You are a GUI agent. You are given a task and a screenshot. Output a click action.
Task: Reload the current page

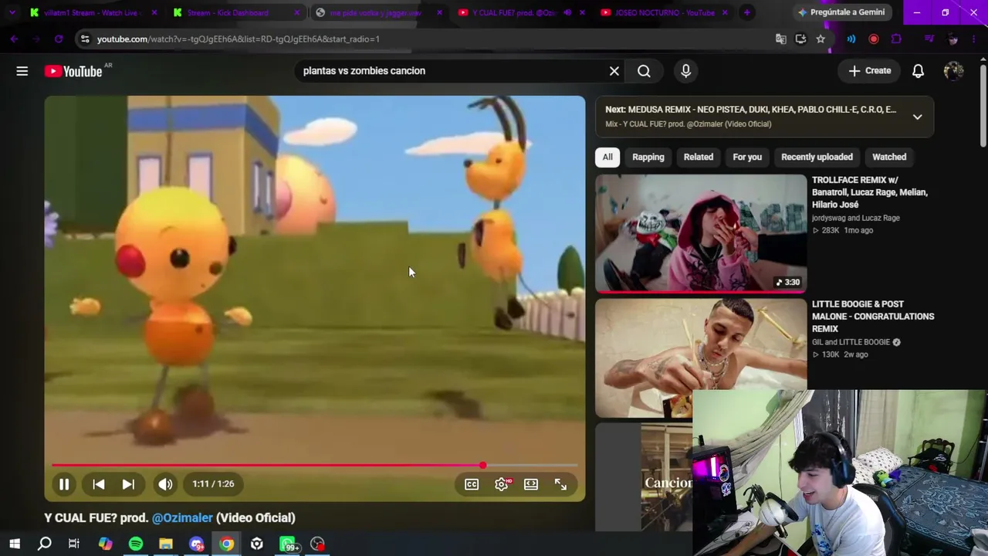59,39
